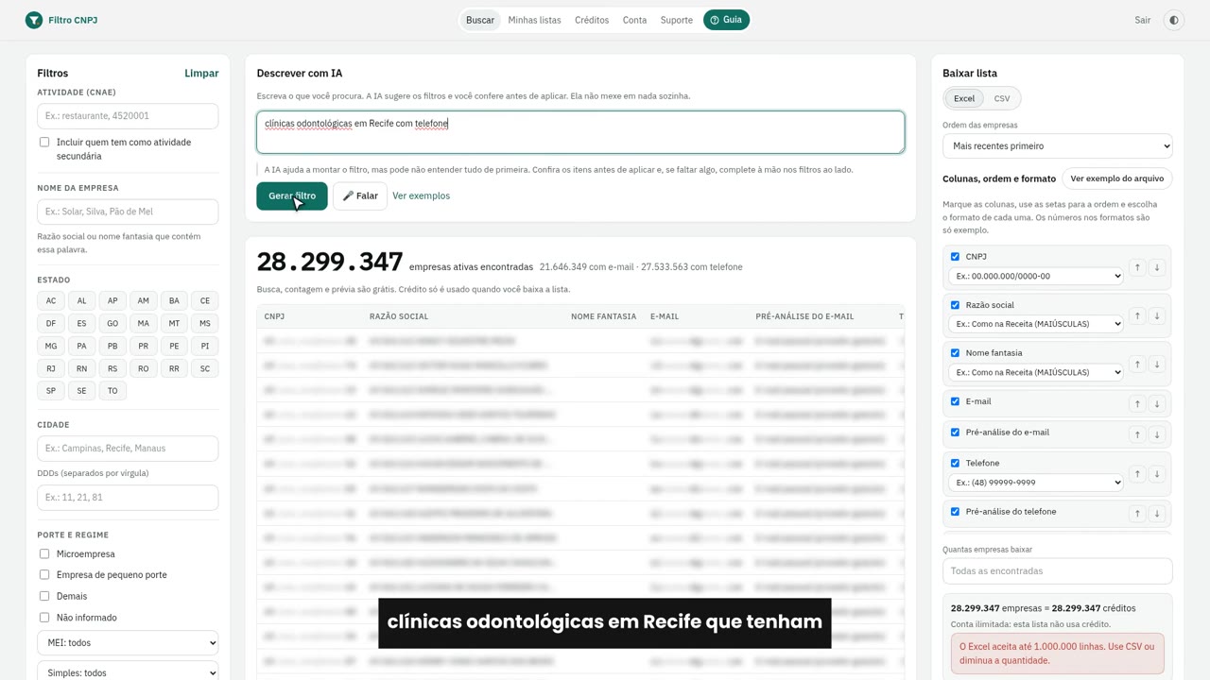Image resolution: width=1210 pixels, height=680 pixels.
Task: Move Telefone column down
Action: (1156, 474)
